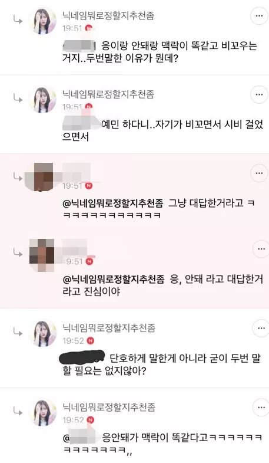Select the comment text '굳이 두번 말할 필요는 없지않아?'
269x463 pixels.
(162, 365)
